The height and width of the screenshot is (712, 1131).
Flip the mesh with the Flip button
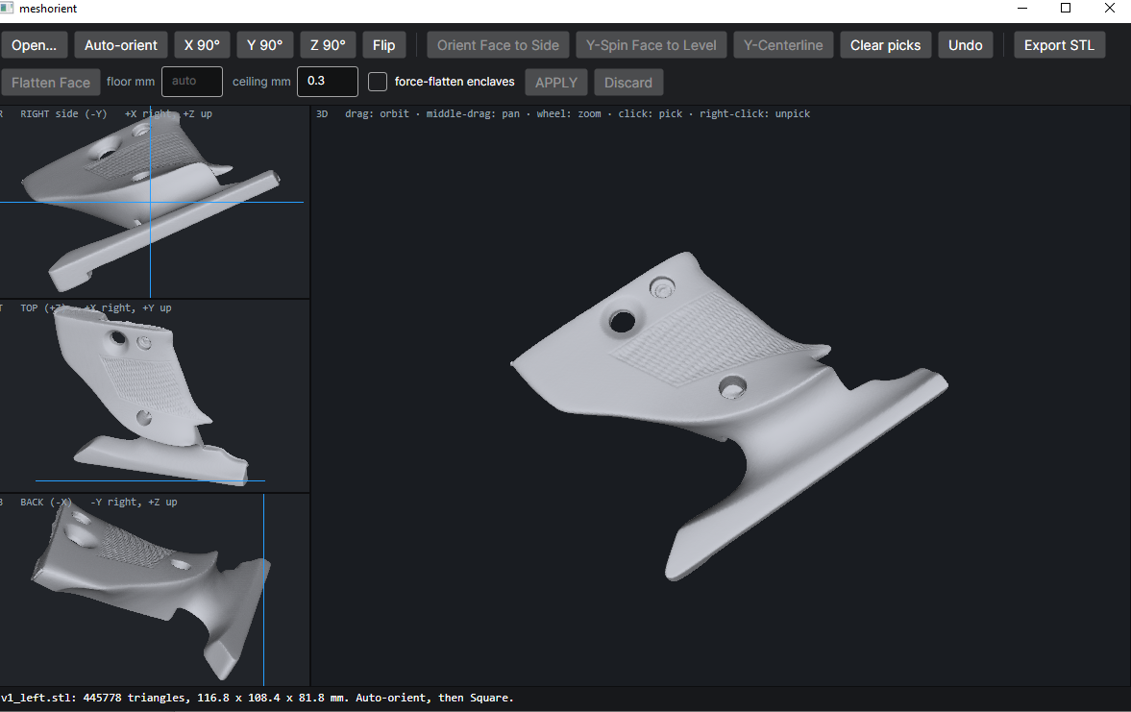click(x=383, y=45)
